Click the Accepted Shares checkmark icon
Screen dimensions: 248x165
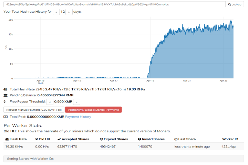click(59, 139)
